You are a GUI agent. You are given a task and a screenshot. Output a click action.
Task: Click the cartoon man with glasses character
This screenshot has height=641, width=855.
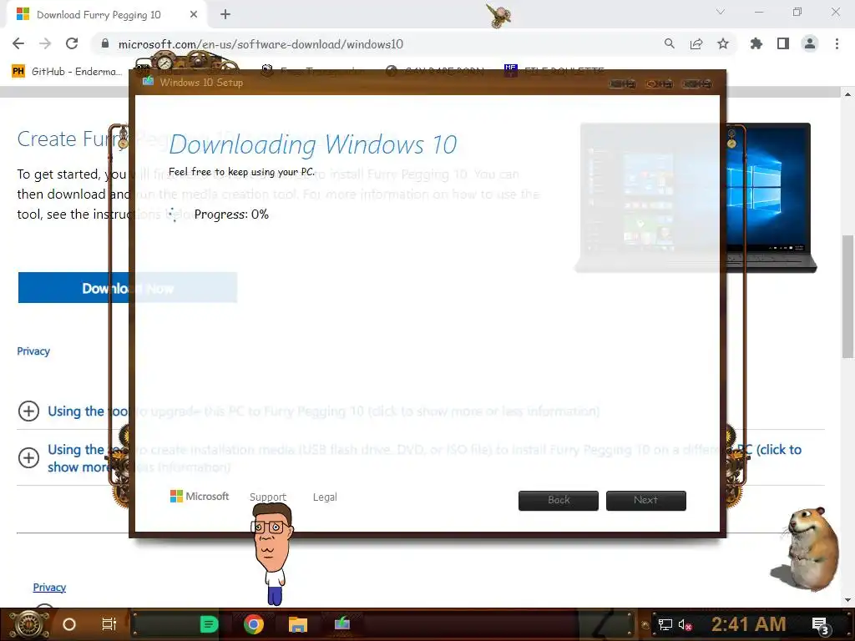click(x=271, y=553)
